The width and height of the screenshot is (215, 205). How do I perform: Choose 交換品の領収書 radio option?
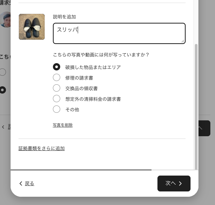(x=57, y=88)
